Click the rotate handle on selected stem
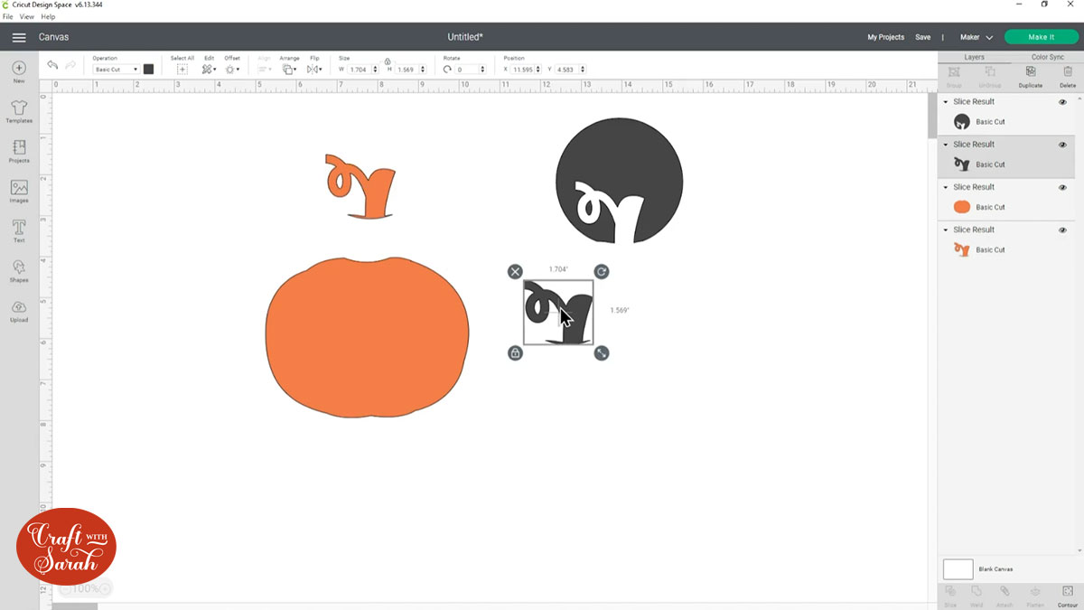The image size is (1084, 610). click(x=602, y=272)
